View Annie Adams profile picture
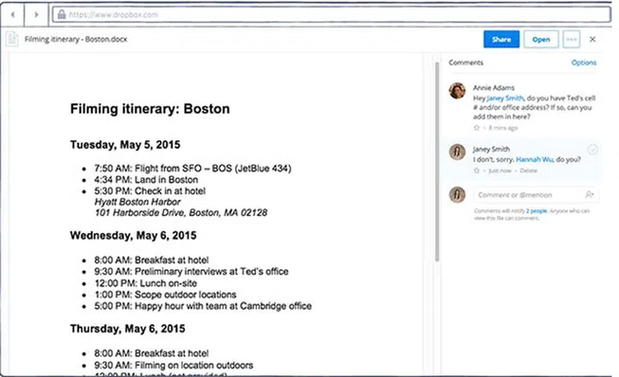This screenshot has width=619, height=377. [457, 90]
